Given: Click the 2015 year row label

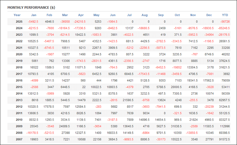Looking at the screenshot, I should pos(19,87).
